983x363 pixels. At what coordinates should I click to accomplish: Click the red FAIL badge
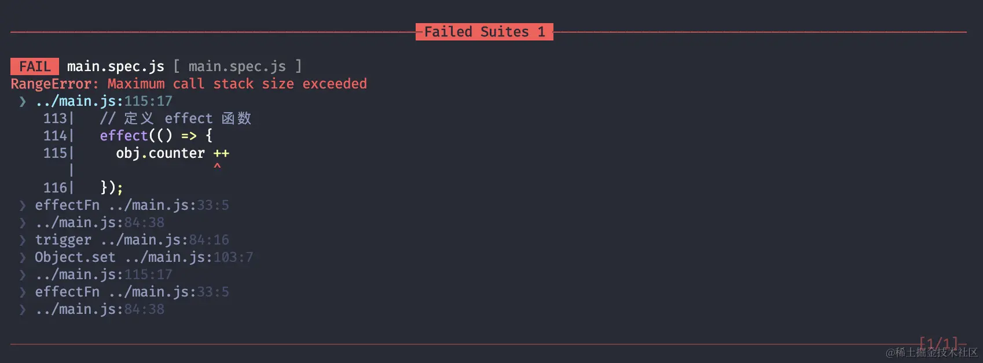35,66
